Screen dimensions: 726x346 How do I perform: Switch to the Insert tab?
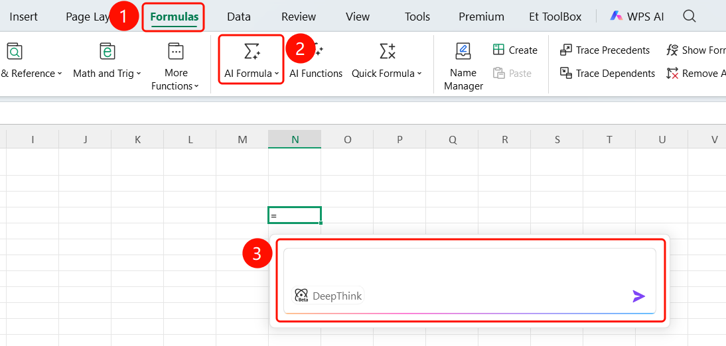coord(24,17)
